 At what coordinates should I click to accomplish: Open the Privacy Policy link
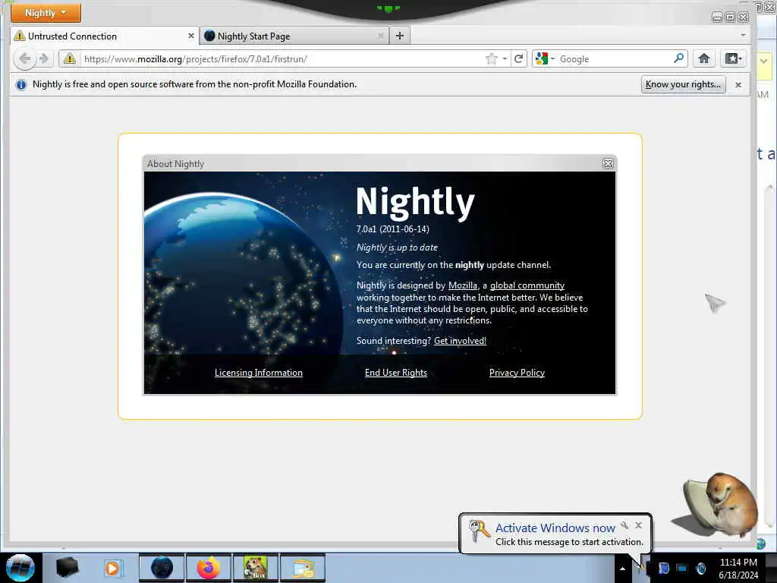pos(517,373)
